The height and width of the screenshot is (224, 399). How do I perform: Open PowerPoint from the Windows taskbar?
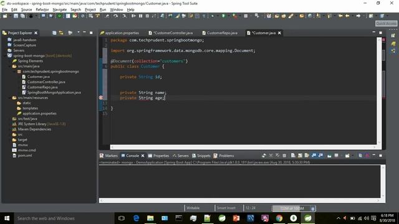tap(236, 218)
